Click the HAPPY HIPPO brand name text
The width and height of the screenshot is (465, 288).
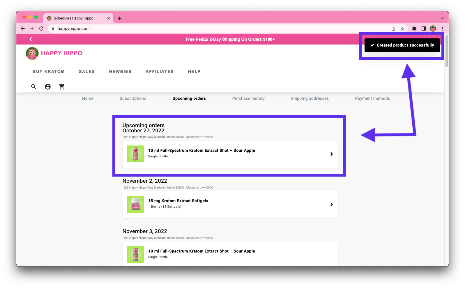(62, 53)
